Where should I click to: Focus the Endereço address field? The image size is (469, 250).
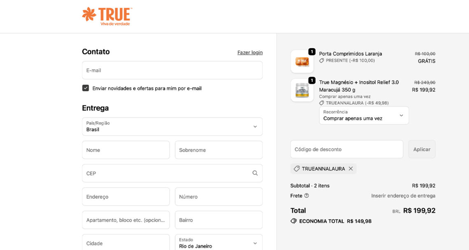pos(126,197)
